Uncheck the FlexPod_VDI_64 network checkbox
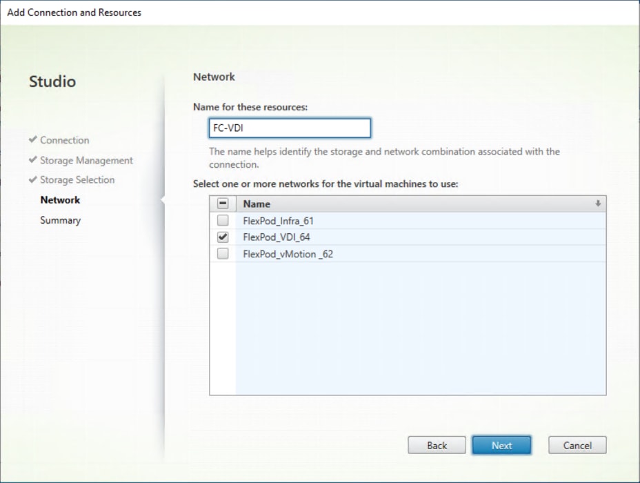 tap(223, 237)
